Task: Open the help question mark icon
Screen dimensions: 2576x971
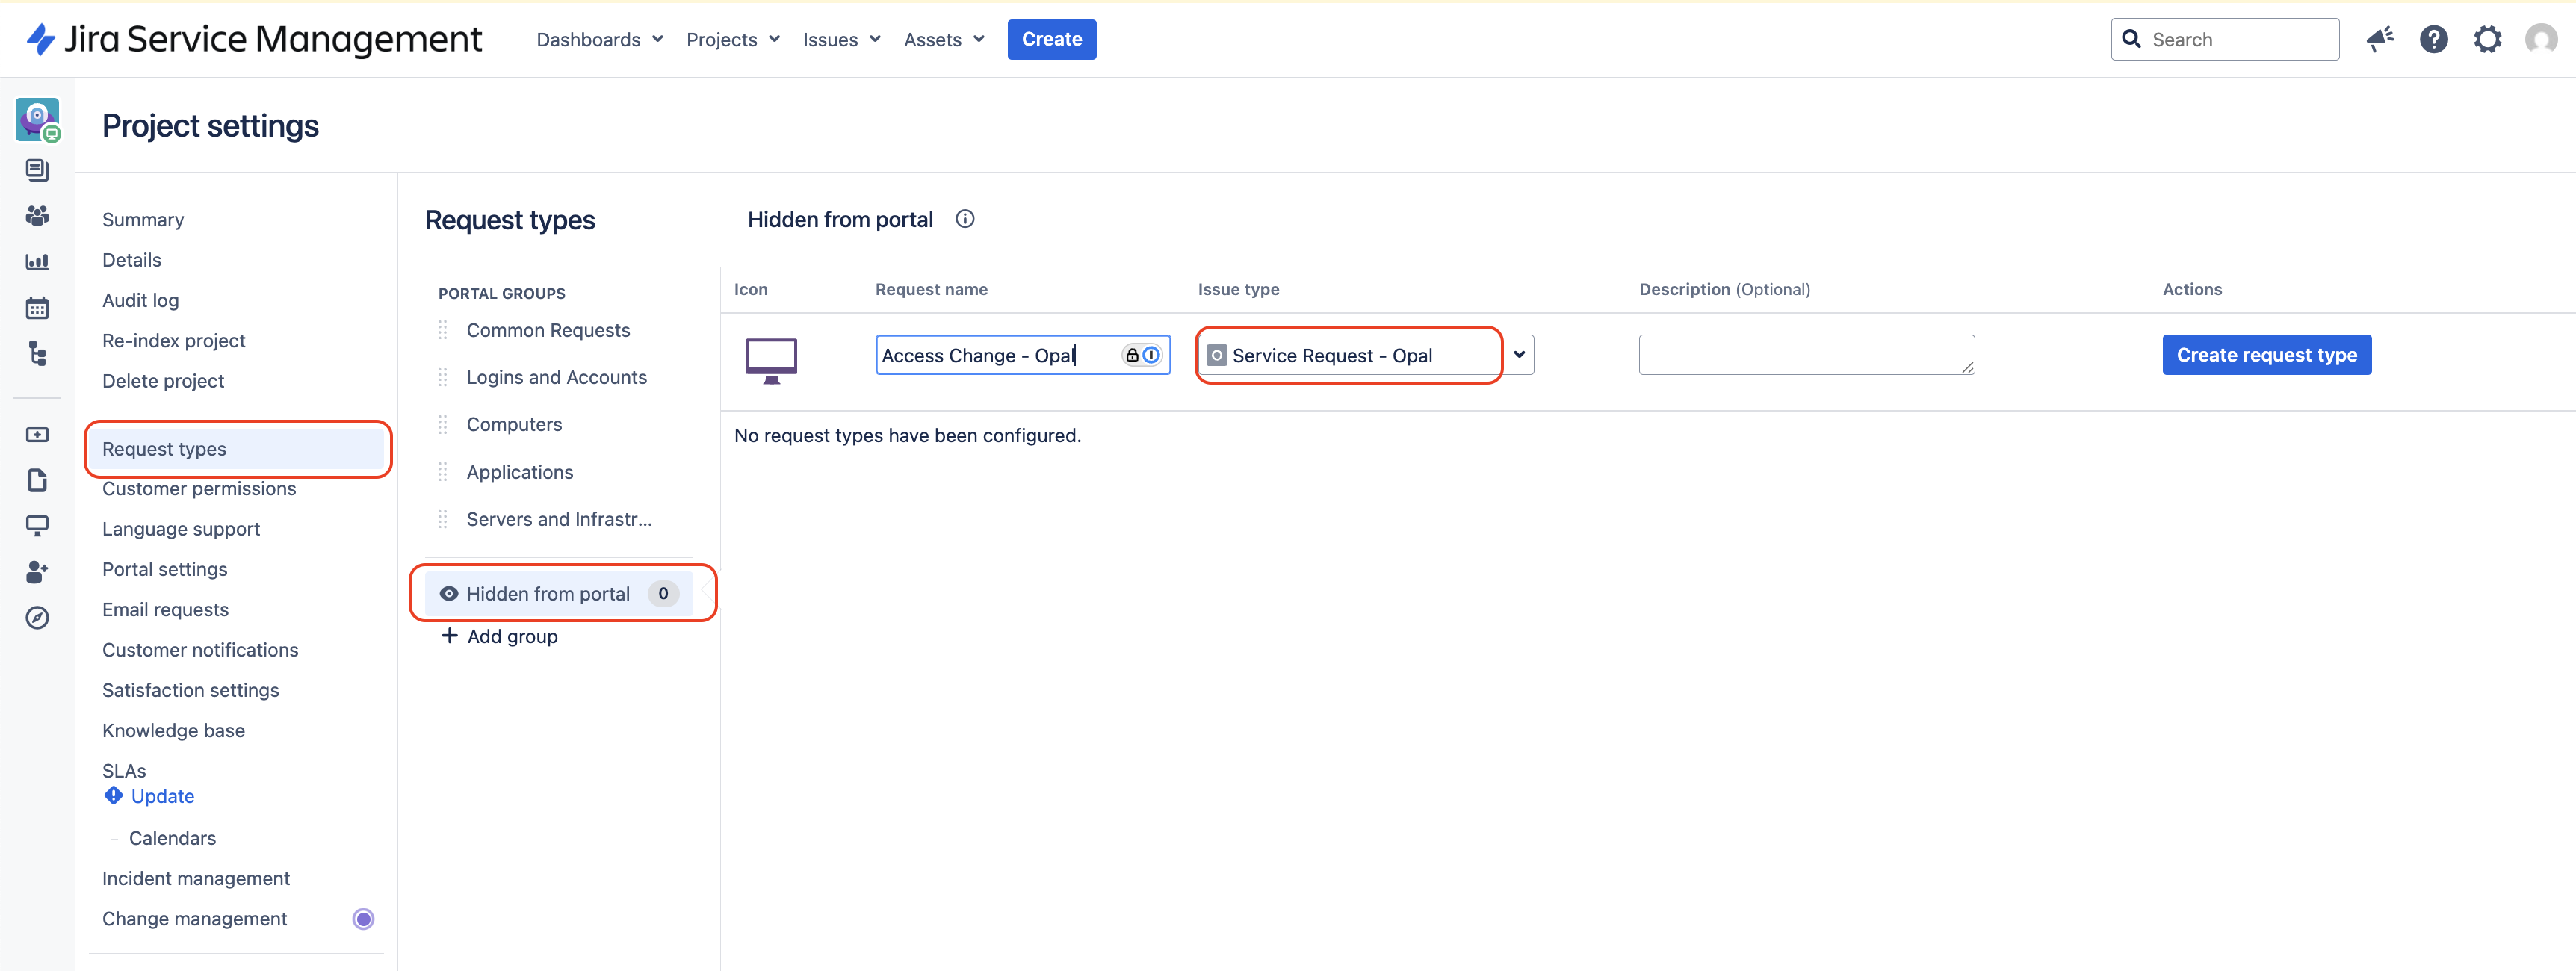Action: point(2433,39)
